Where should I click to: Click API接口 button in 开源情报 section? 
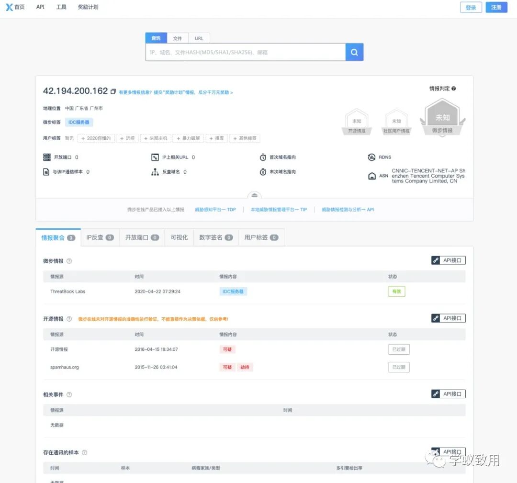(x=449, y=318)
